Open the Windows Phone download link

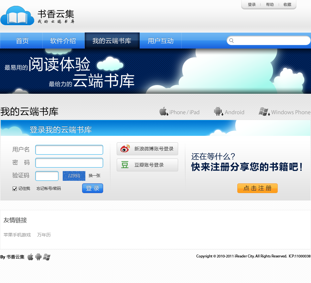[284, 112]
